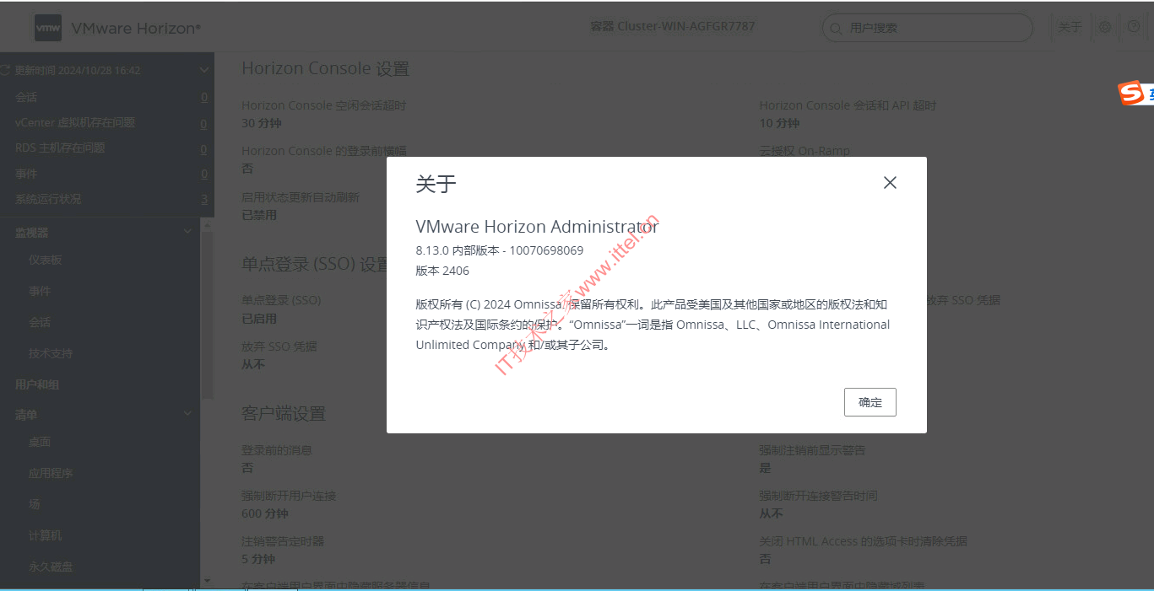
Task: Collapse the 监视器 sidebar section
Action: click(x=188, y=232)
